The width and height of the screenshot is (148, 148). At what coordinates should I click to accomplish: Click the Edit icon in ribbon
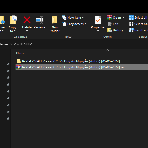pyautogui.click(x=110, y=24)
